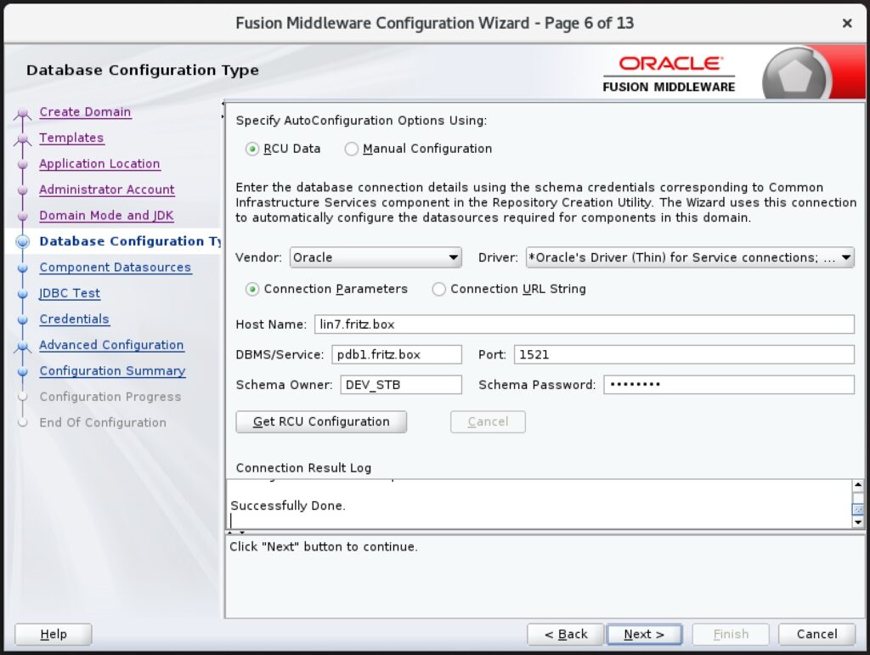The width and height of the screenshot is (870, 655).
Task: Click the Database Configuration Type current-step icon
Action: 23,241
